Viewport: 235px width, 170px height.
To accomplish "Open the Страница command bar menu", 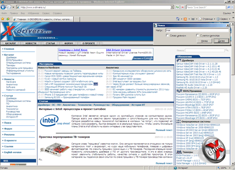I will coord(207,19).
